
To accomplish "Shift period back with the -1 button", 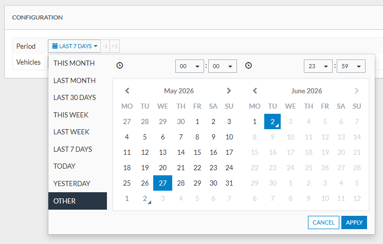I will (105, 46).
